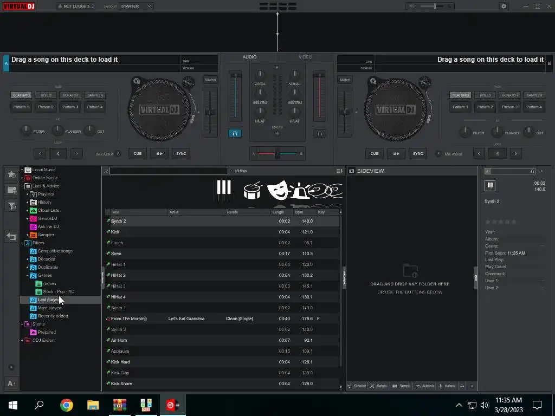Select the From The Morning track row
This screenshot has height=416, width=555.
[x=222, y=318]
